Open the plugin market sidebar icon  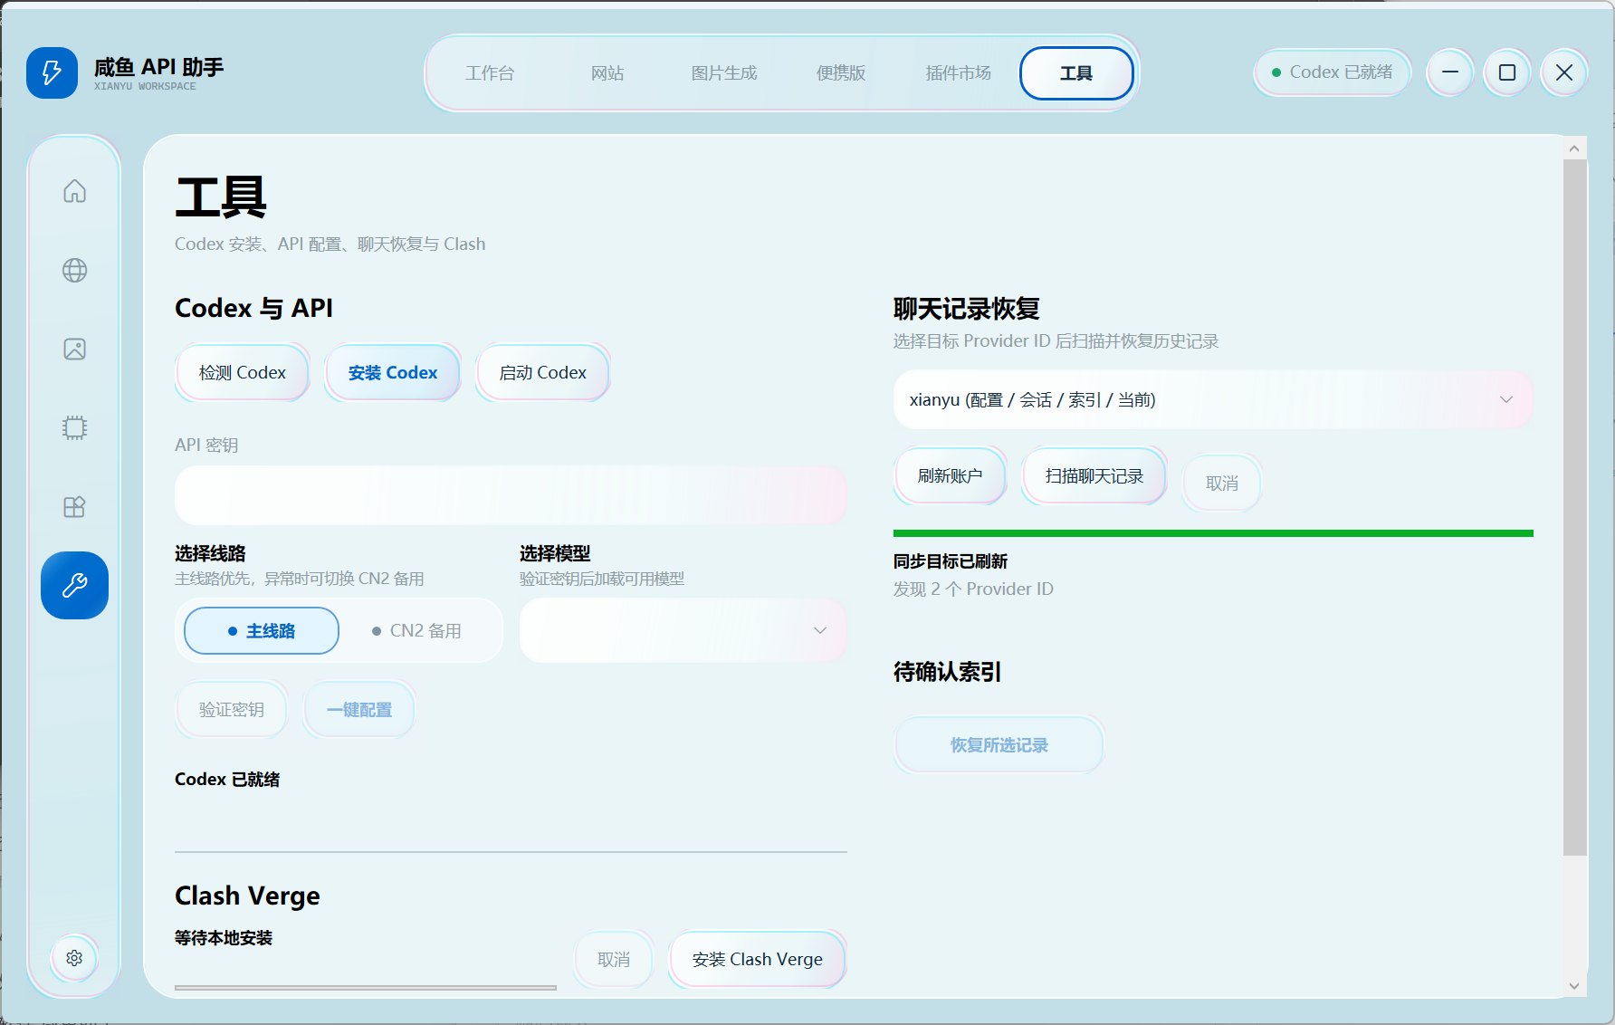coord(74,506)
